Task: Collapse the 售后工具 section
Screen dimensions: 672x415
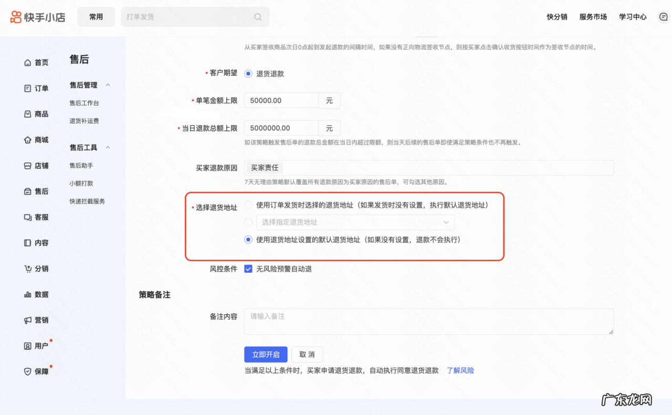Action: pos(108,147)
